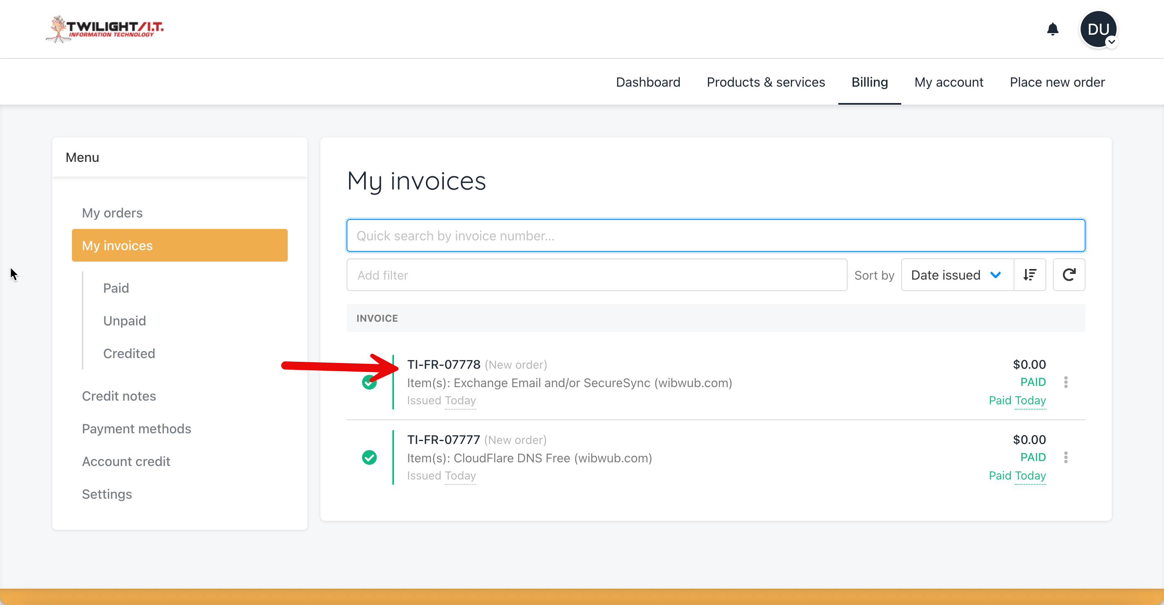Go to Products & services tab
Image resolution: width=1164 pixels, height=605 pixels.
point(766,82)
